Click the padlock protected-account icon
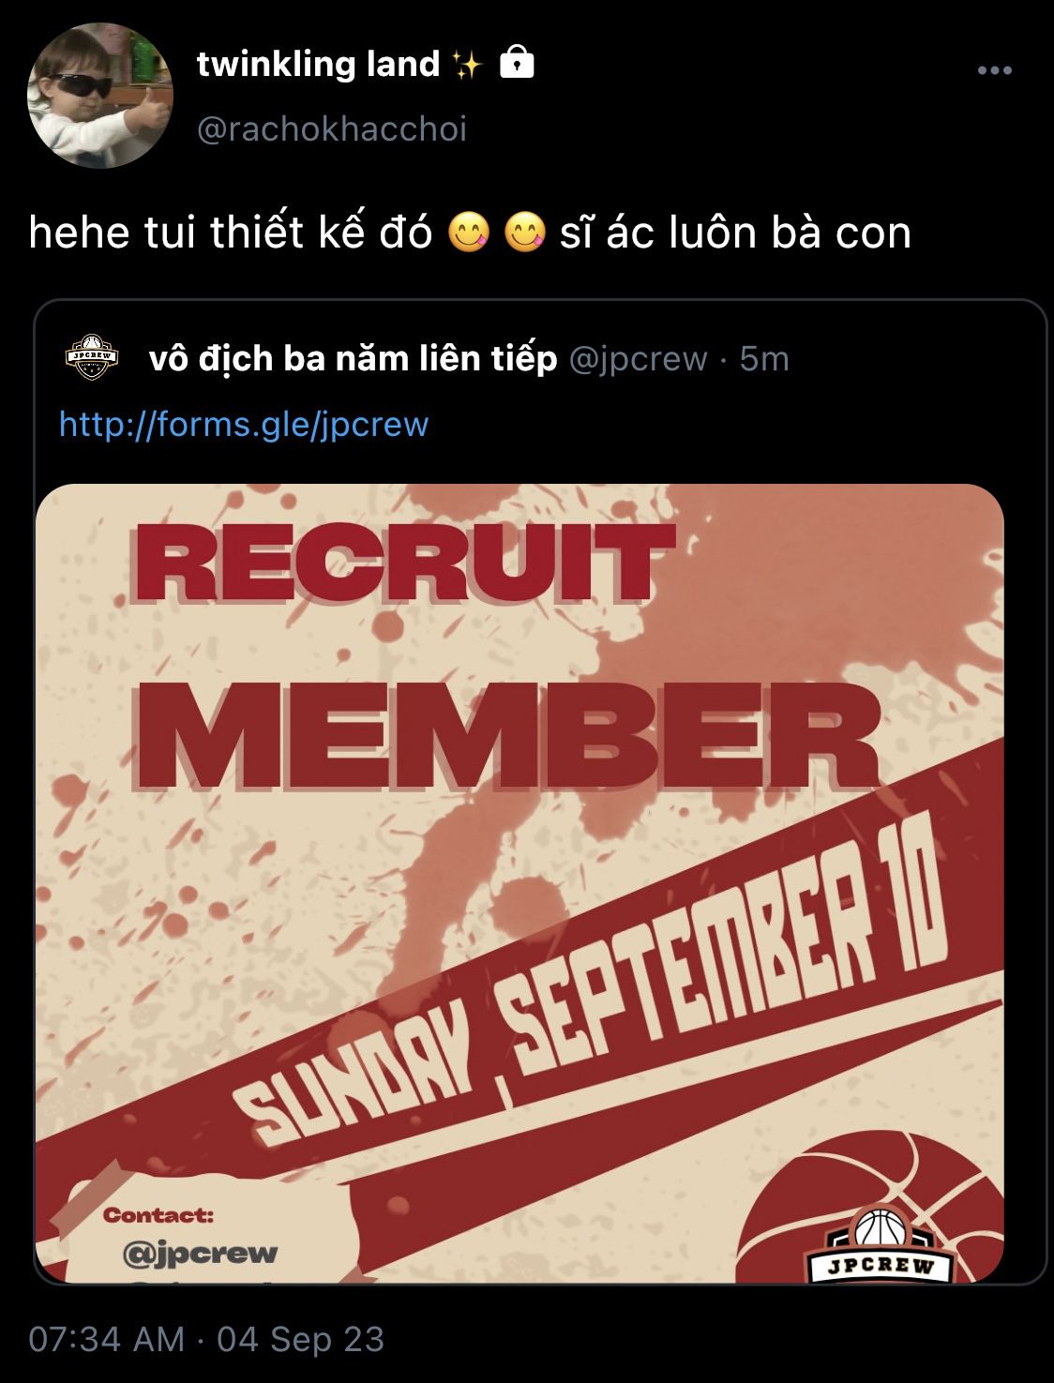The width and height of the screenshot is (1054, 1383). (517, 62)
